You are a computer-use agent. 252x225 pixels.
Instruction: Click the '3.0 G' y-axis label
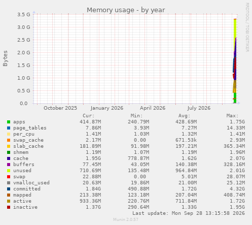point(24,27)
